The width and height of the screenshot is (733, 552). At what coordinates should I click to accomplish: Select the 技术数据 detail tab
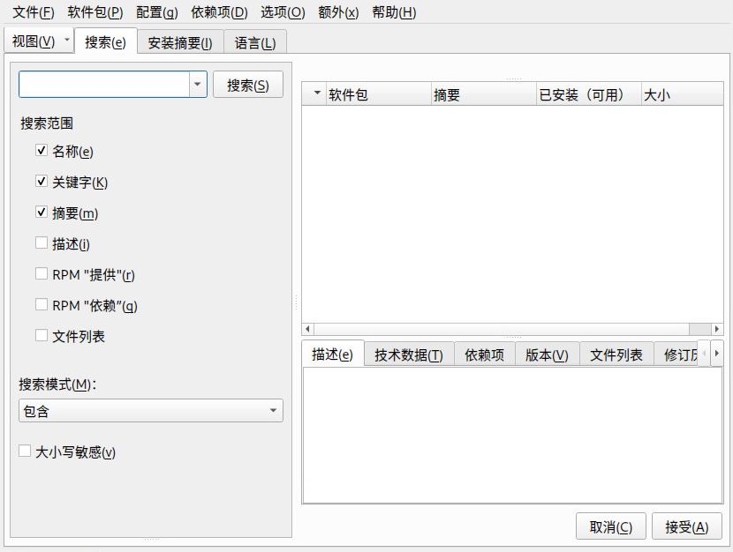click(x=408, y=354)
